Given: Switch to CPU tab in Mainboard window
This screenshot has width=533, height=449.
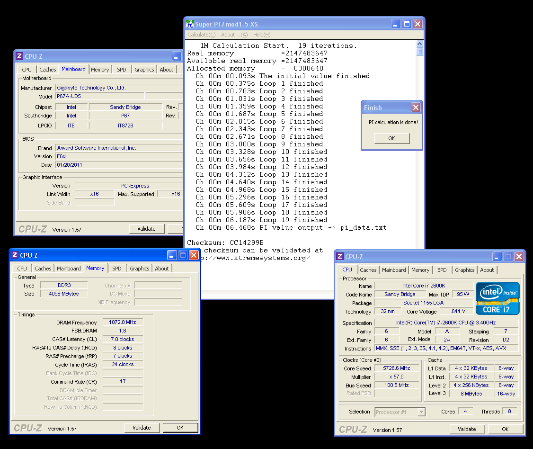Looking at the screenshot, I should coord(27,70).
